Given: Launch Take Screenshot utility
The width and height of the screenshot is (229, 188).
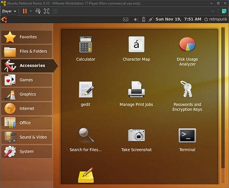Looking at the screenshot, I should point(136,140).
